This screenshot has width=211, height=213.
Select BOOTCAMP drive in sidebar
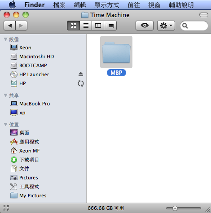click(43, 65)
